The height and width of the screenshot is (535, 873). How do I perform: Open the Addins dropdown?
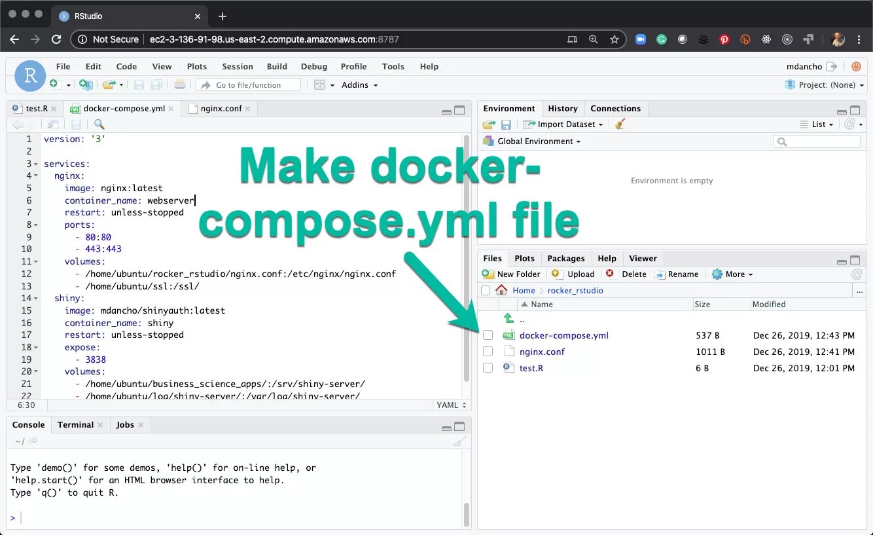359,84
